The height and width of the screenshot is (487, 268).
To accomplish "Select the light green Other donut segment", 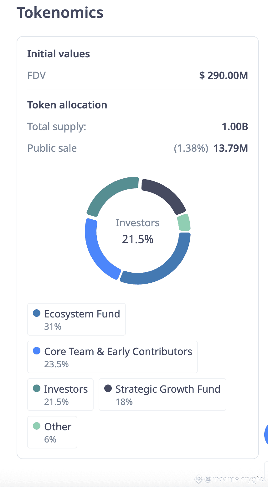I will (x=184, y=223).
